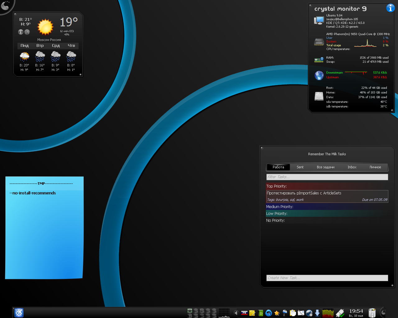Click the blue download arrow tray icon

tap(317, 313)
